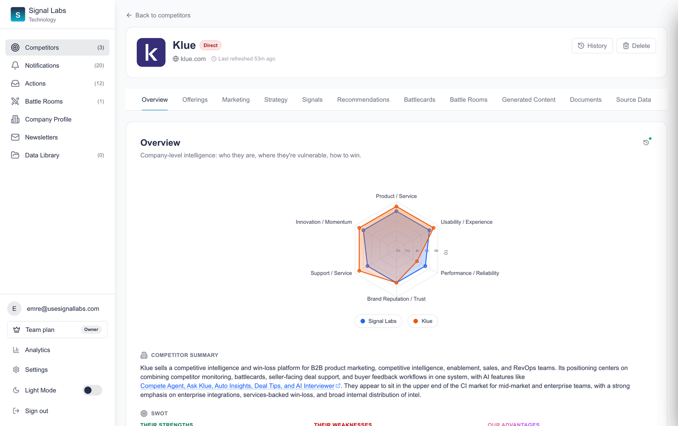The height and width of the screenshot is (426, 678).
Task: Open the Battle Rooms tab
Action: (x=469, y=100)
